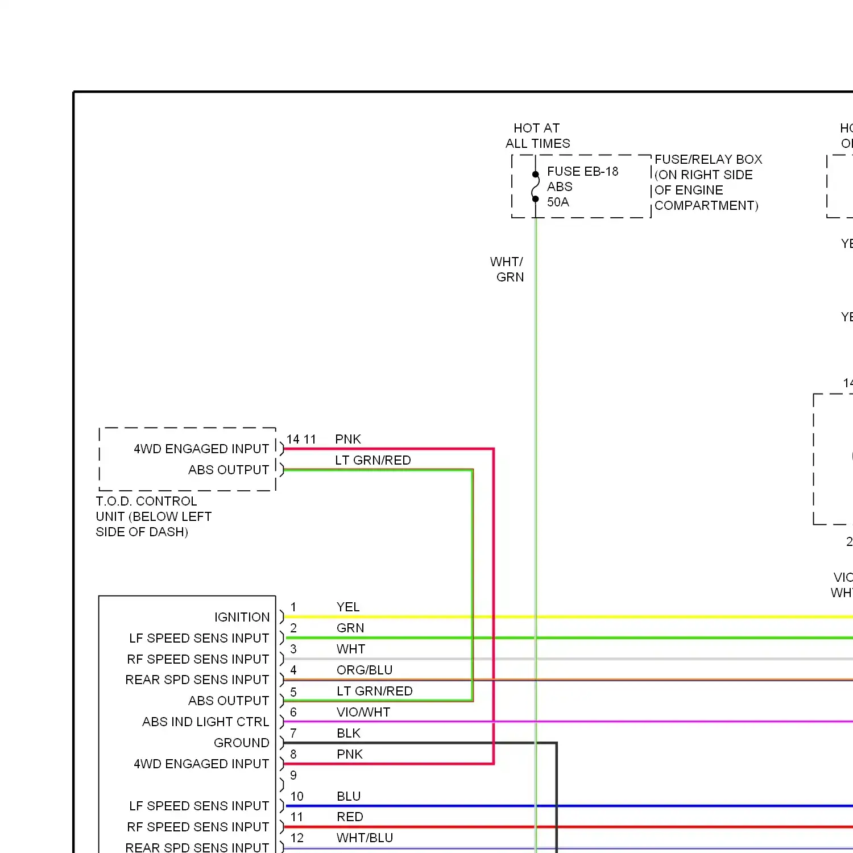Image resolution: width=853 pixels, height=853 pixels.
Task: Click pin number "6" beside ABS IND LIGHT CTRL
Action: (293, 712)
